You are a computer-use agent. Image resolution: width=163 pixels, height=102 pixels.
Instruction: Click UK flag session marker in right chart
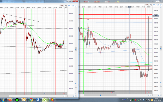click(112, 92)
